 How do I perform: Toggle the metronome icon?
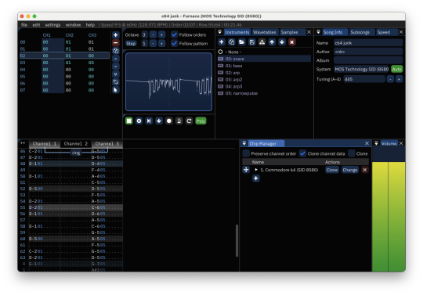tap(179, 121)
